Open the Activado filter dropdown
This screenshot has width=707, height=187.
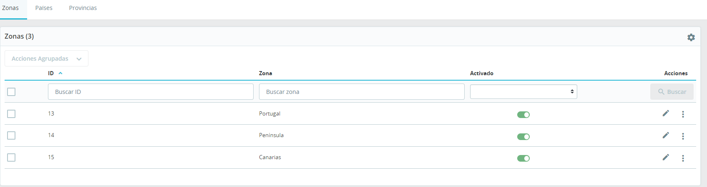click(523, 92)
